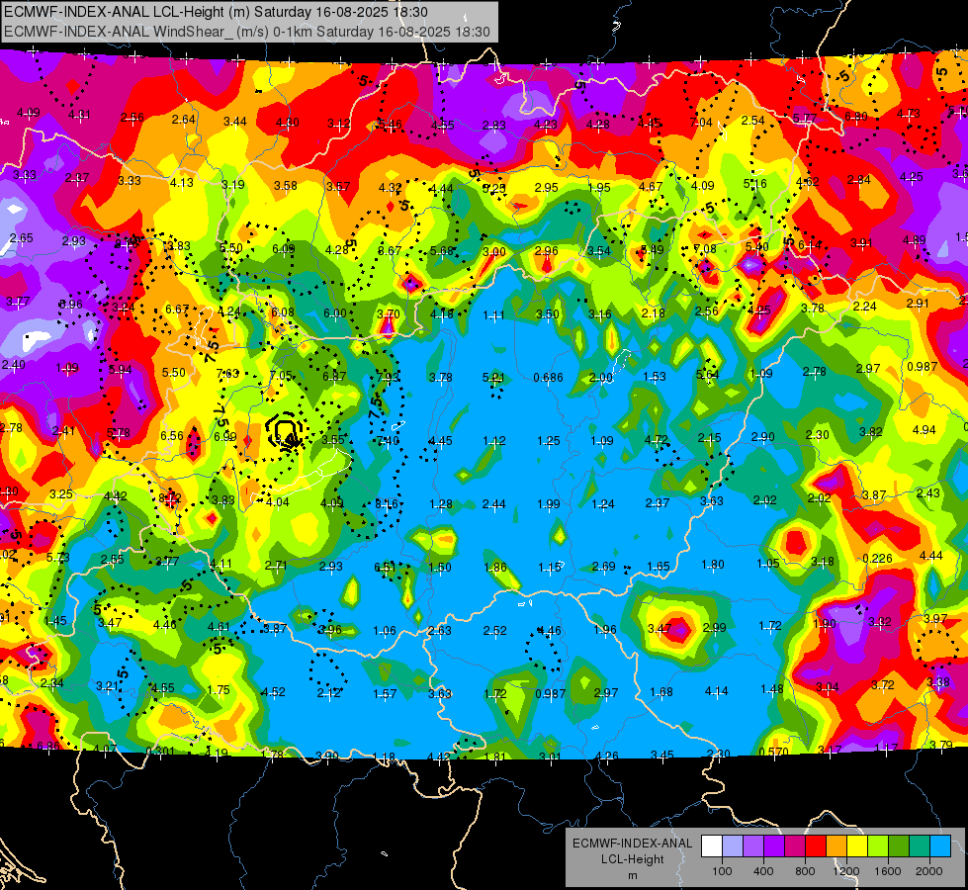Image resolution: width=968 pixels, height=890 pixels.
Task: Click the wind shear value 3.21
Action: (x=108, y=685)
